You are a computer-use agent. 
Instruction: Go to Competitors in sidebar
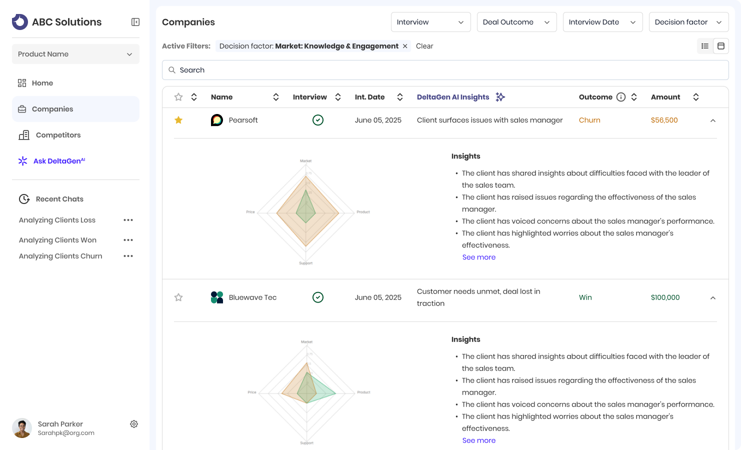pyautogui.click(x=58, y=135)
